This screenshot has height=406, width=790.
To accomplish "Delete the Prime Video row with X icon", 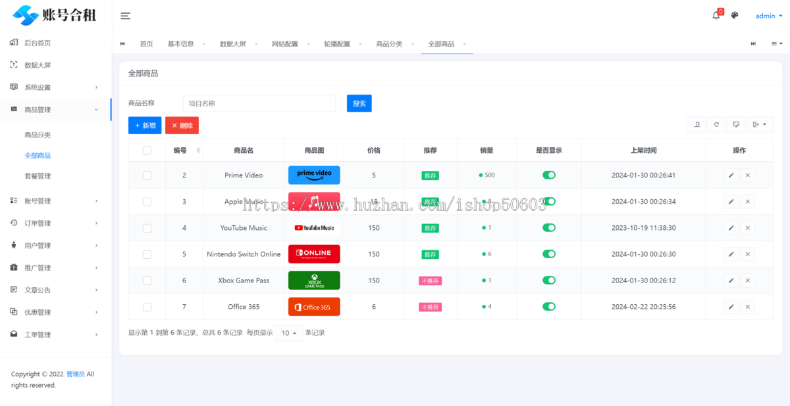I will click(x=747, y=175).
